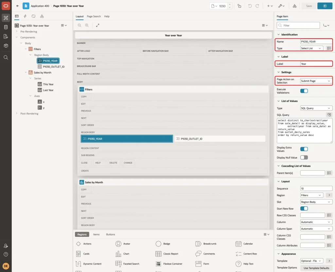Open the Slot Region Body dropdown
The height and width of the screenshot is (272, 335).
coord(316,202)
